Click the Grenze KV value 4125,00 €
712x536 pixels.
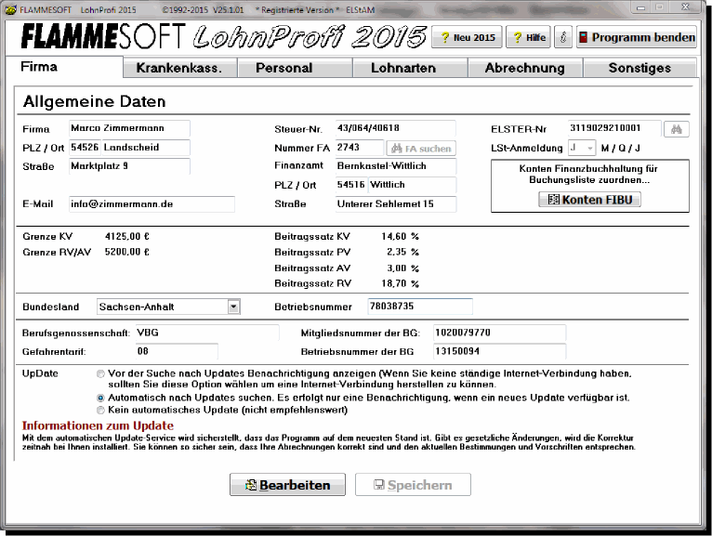pos(127,237)
